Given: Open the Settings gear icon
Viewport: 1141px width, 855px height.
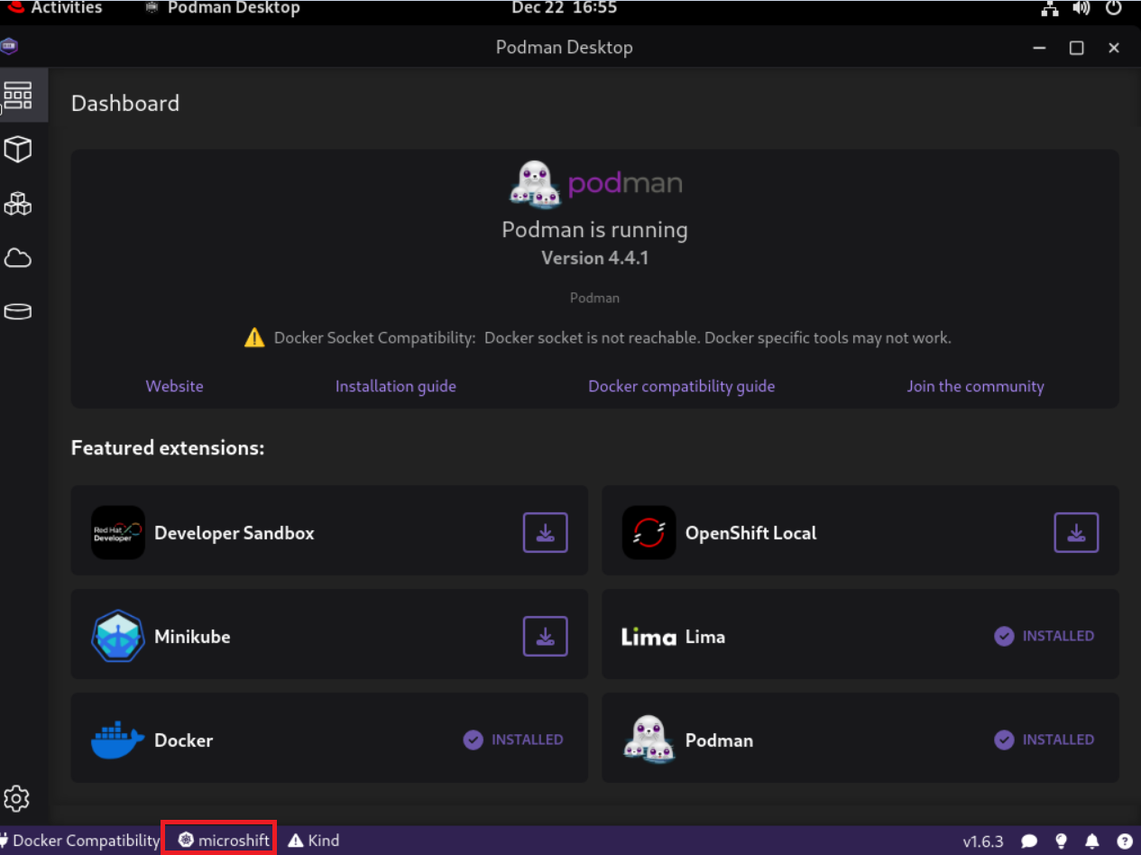Looking at the screenshot, I should (x=17, y=798).
